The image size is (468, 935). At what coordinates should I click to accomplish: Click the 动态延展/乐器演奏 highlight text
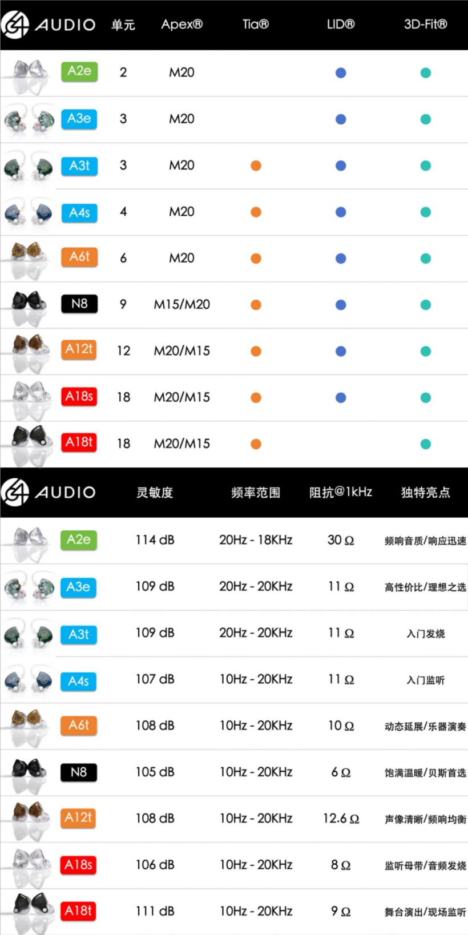[425, 727]
